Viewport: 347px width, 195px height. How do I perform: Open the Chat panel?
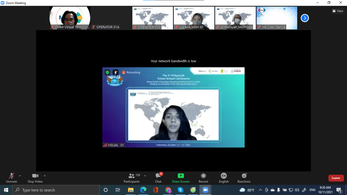point(158,177)
